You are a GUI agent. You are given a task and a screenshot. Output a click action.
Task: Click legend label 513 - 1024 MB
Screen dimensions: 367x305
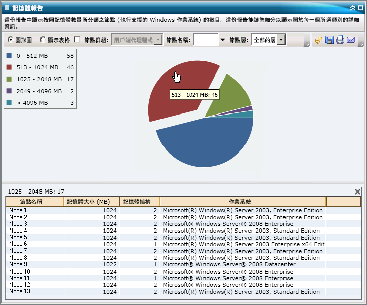[37, 67]
